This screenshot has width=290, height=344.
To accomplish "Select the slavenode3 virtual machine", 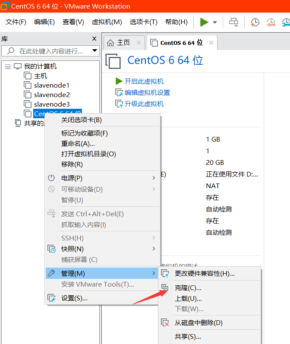I will click(52, 104).
